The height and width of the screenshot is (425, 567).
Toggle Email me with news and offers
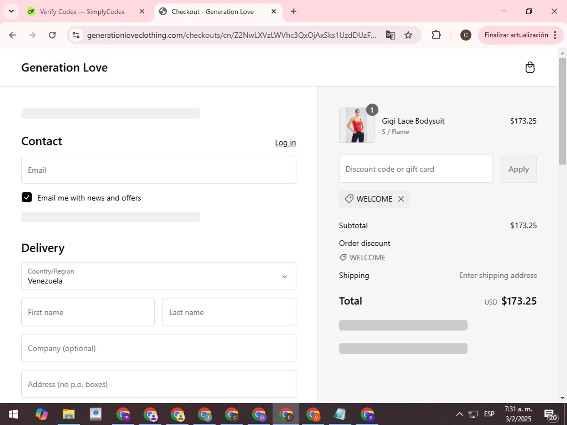pyautogui.click(x=27, y=197)
